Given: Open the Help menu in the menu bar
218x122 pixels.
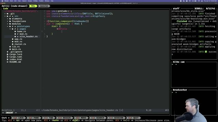Looking at the screenshot, I should 52,1.
